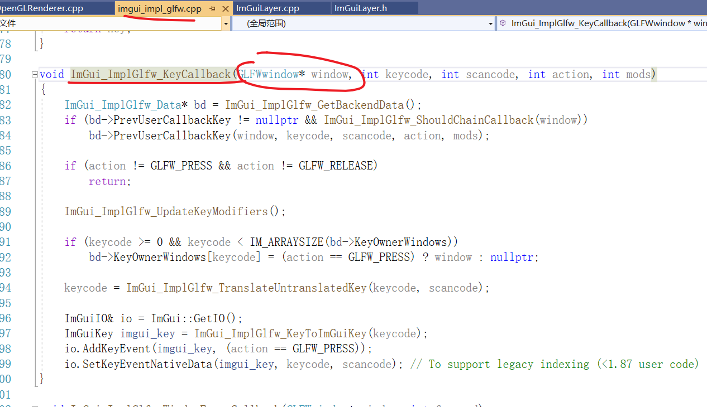Click the scancode parameter in function signature

[x=490, y=75]
